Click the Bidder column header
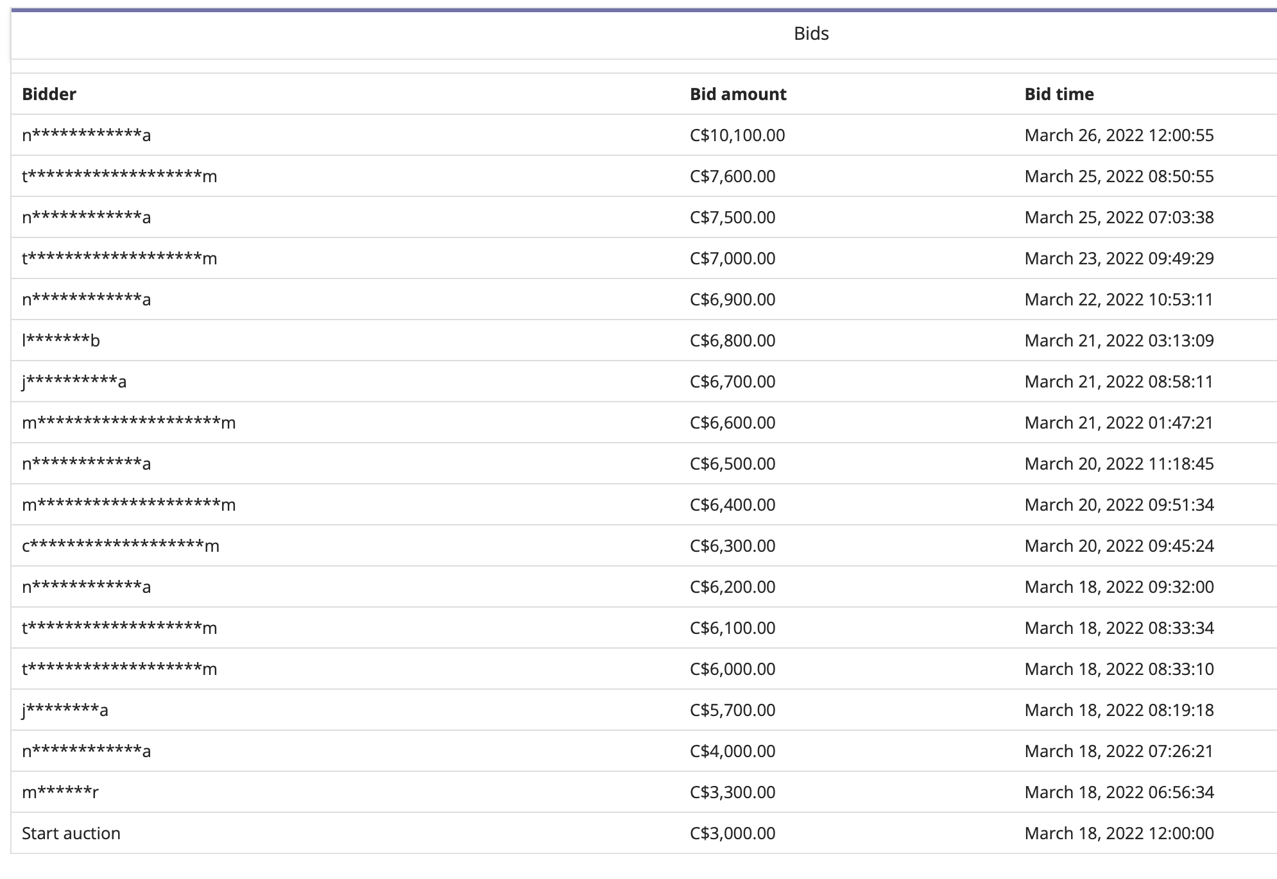 point(49,94)
